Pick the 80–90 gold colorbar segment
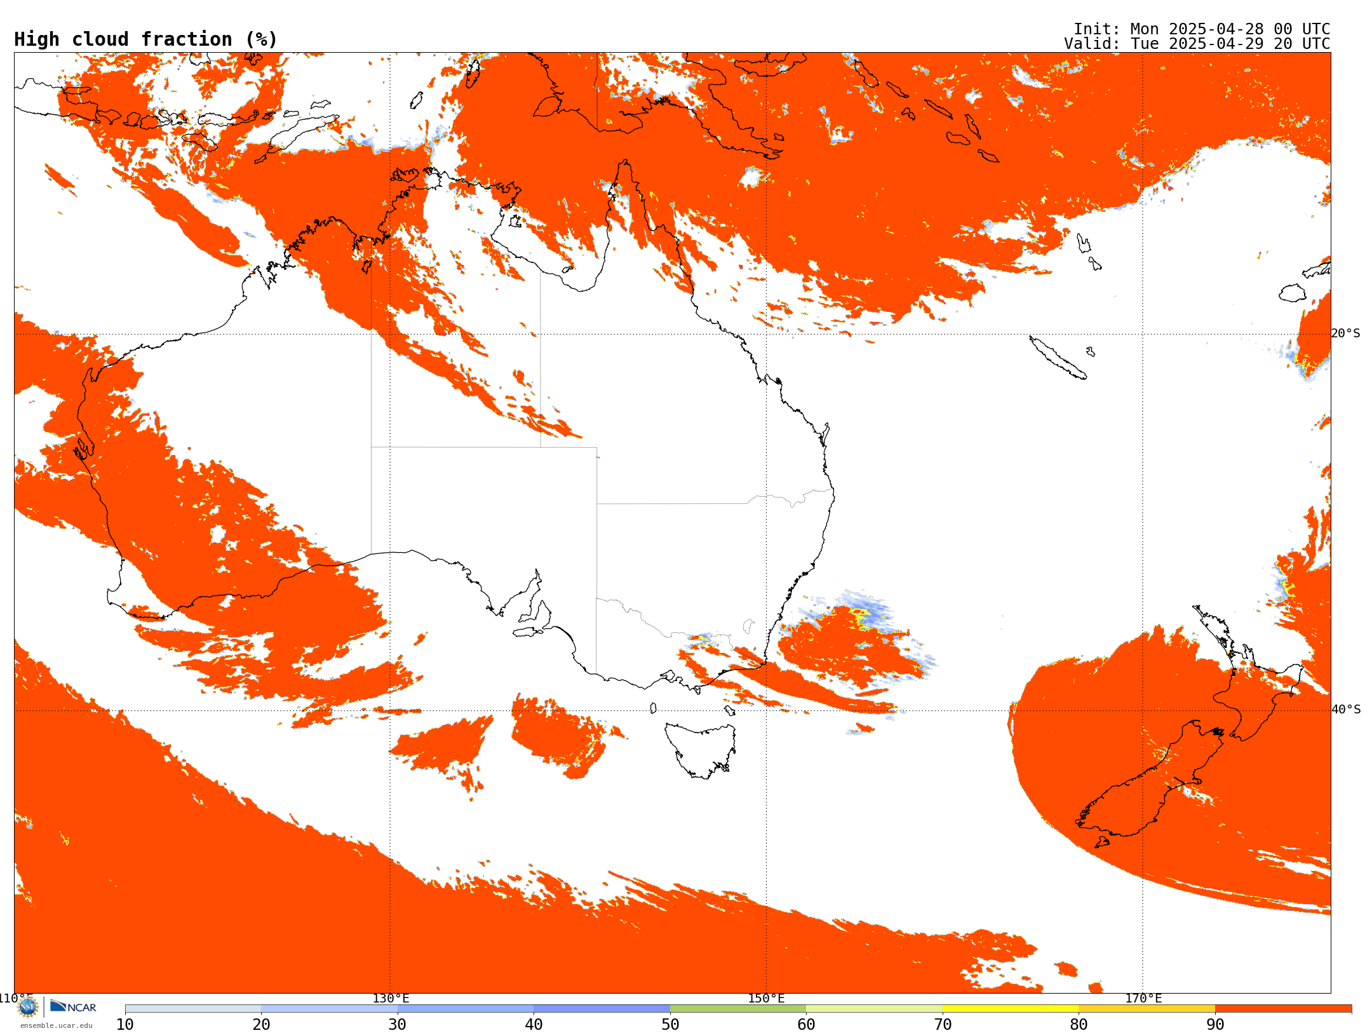1372x1033 pixels. (1147, 1009)
